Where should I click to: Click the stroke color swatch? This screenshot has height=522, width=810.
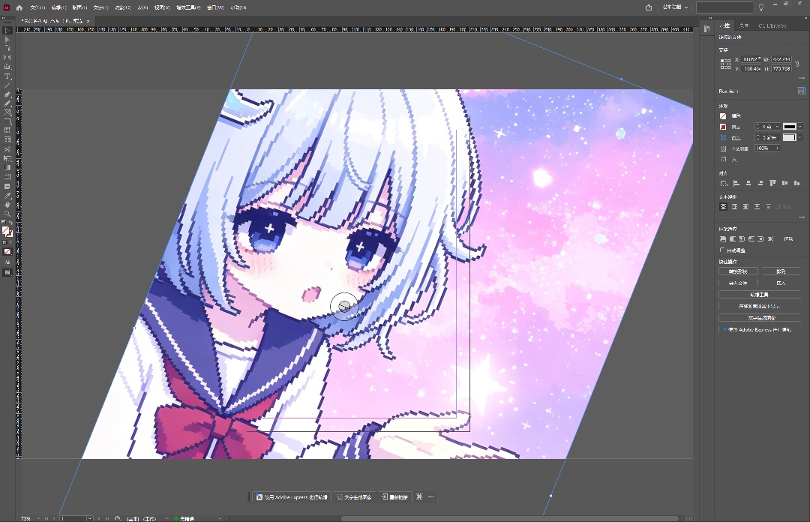pos(723,127)
